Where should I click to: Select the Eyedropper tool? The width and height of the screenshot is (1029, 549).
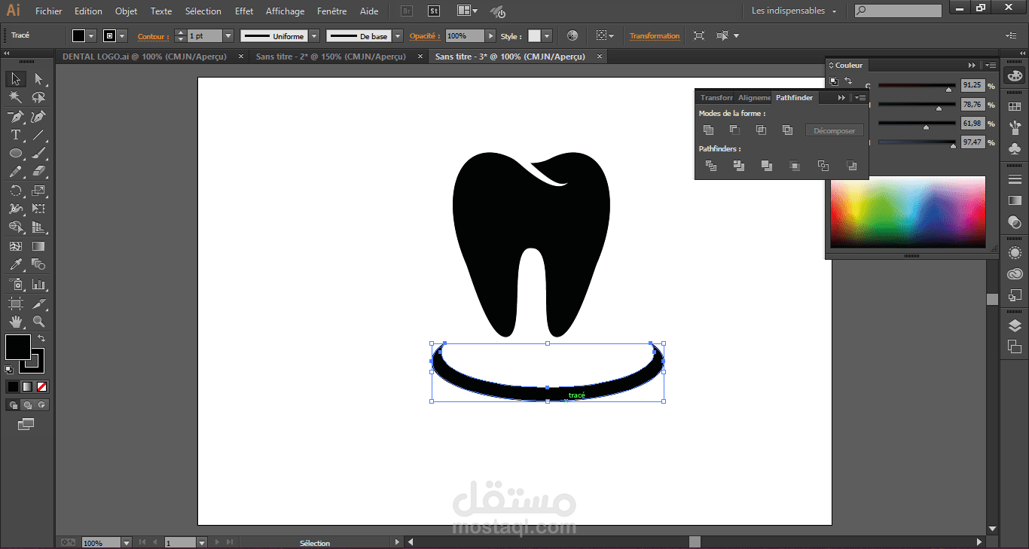point(15,265)
